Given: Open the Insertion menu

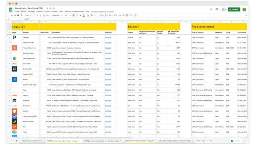Looking at the screenshot, I should pos(40,12).
